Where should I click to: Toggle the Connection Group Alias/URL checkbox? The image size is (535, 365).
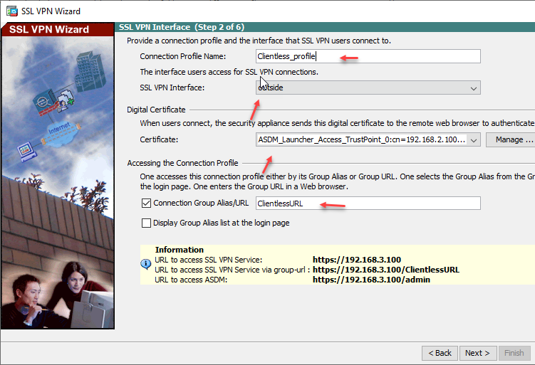coord(147,203)
